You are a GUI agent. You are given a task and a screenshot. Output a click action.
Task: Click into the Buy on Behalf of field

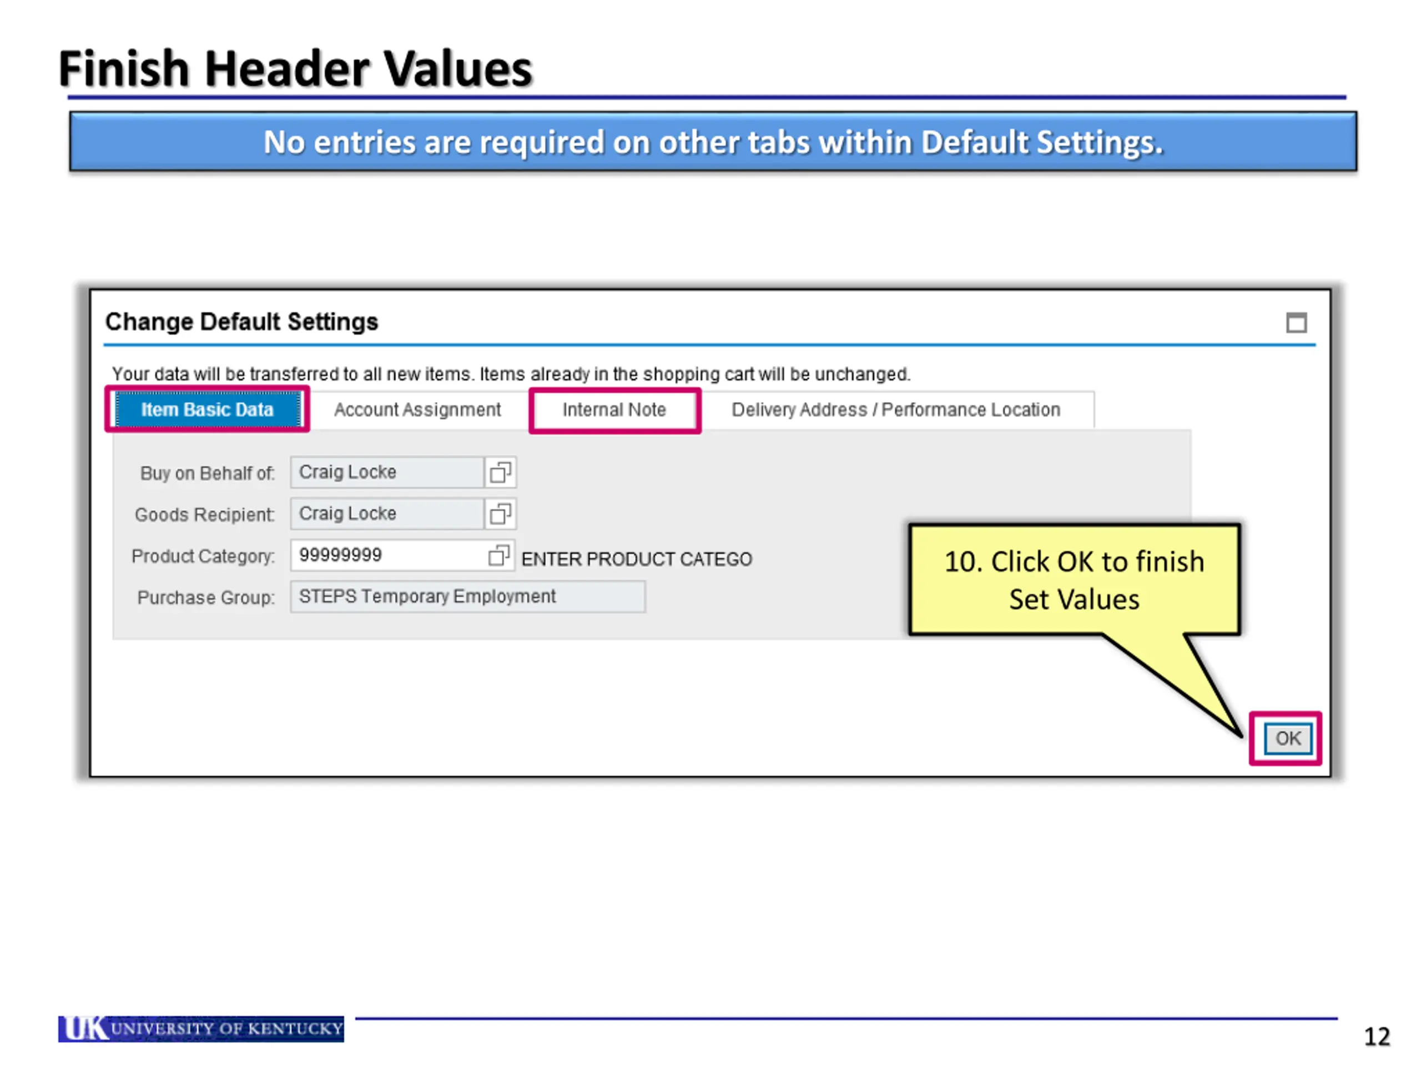tap(385, 472)
